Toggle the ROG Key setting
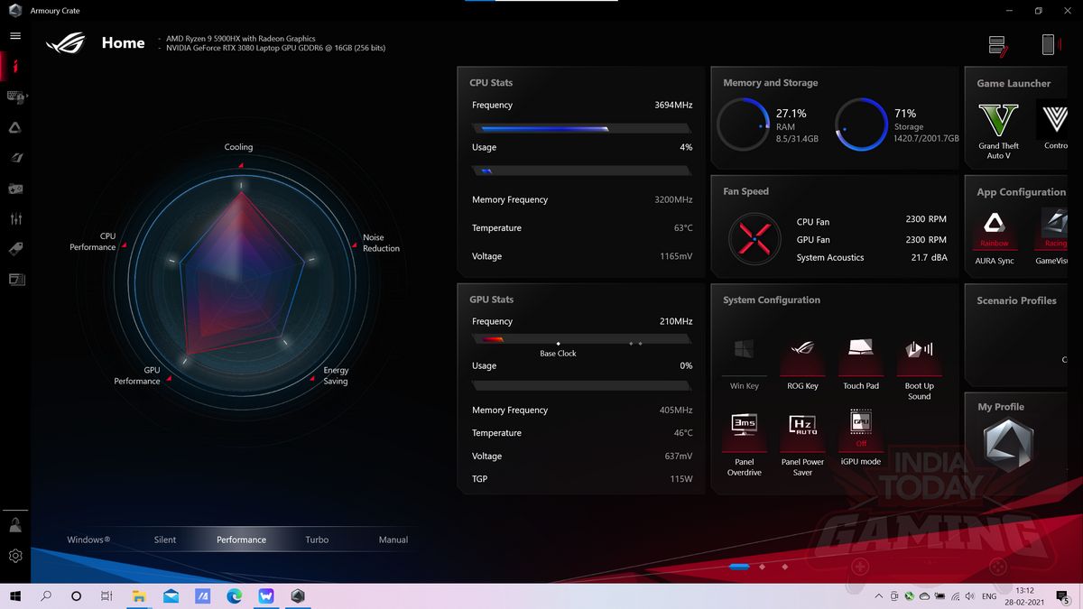The image size is (1083, 609). click(802, 364)
